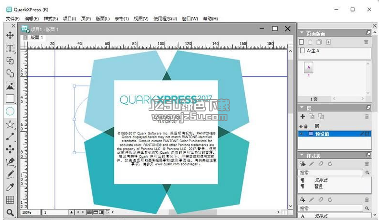
Task: Click trash icon in Page Layout panel
Action: tap(366, 42)
